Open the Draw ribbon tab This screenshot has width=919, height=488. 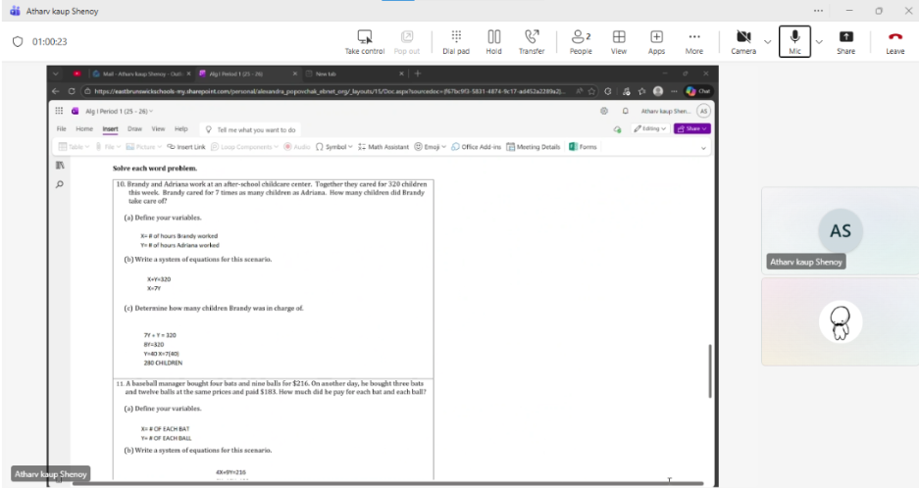[134, 129]
